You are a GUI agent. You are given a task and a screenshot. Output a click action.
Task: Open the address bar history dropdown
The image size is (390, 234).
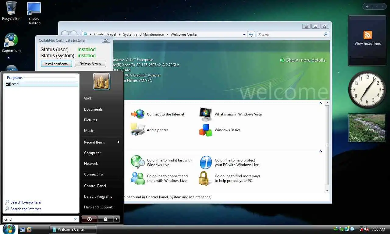244,35
